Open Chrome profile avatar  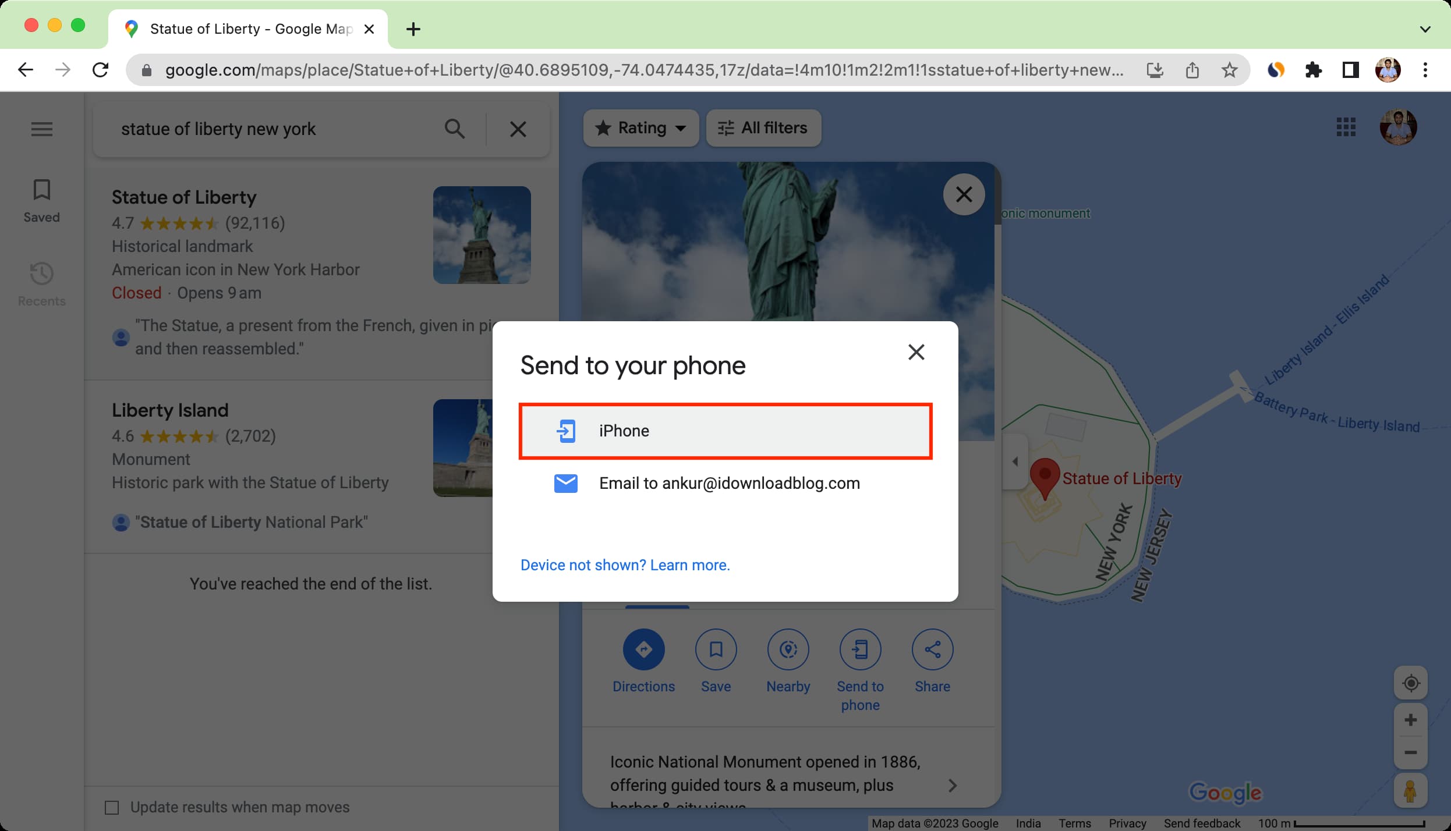pos(1388,70)
